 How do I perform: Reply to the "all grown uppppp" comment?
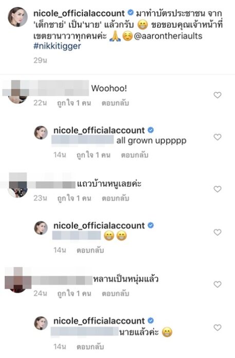point(135,155)
